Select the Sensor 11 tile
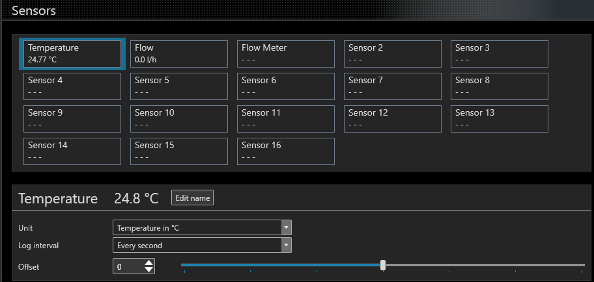594x282 pixels. coord(286,119)
